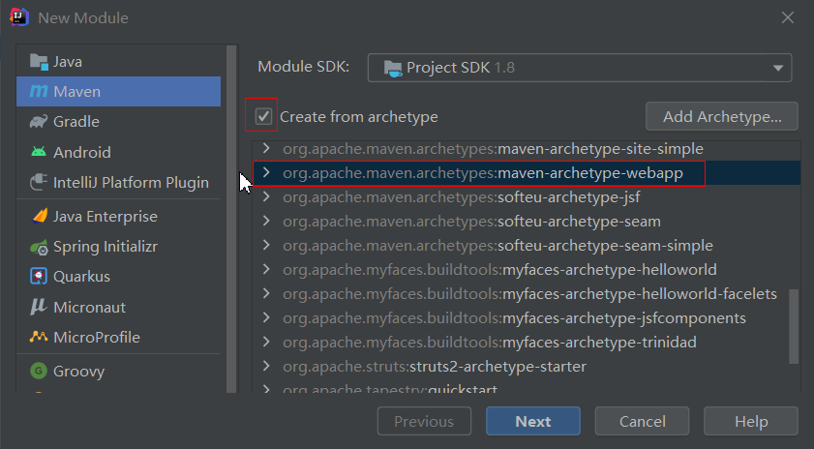Click the Java Enterprise icon
Image resolution: width=814 pixels, height=449 pixels.
(39, 216)
